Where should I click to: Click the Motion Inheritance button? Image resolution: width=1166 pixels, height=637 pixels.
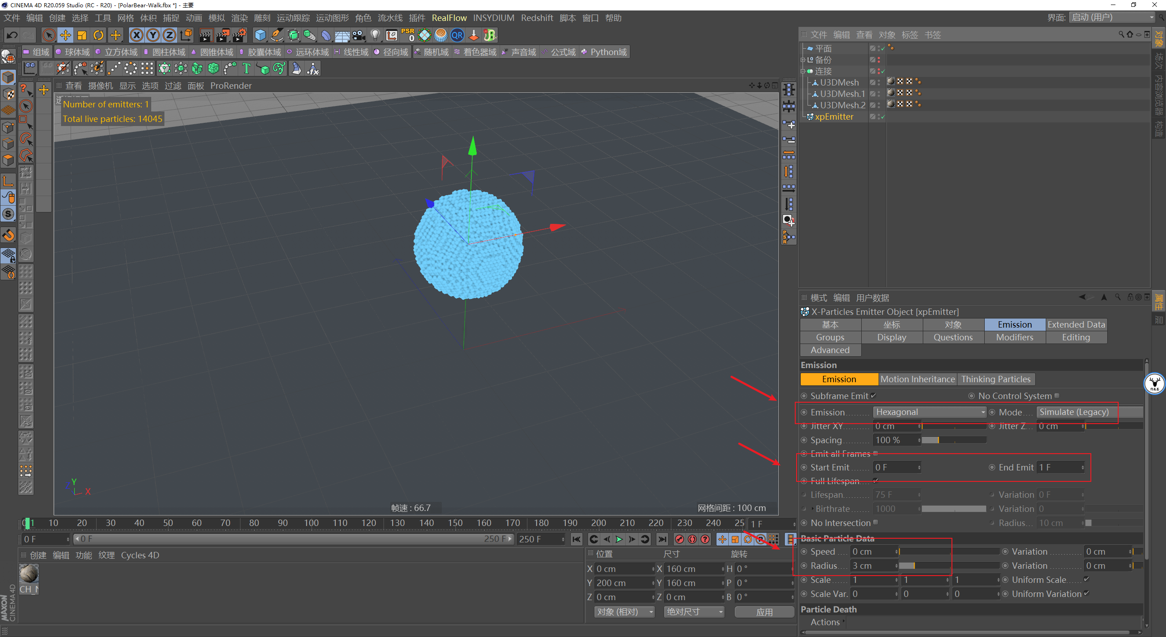coord(917,379)
